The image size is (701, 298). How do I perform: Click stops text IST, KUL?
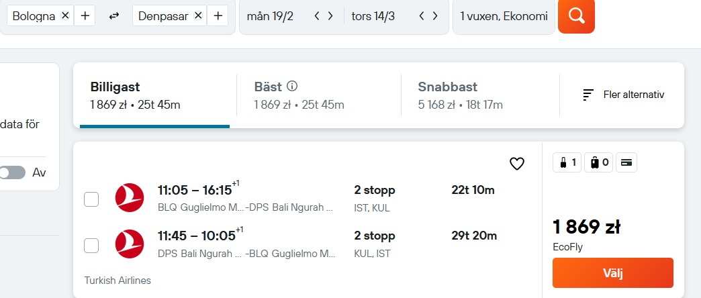(x=372, y=208)
